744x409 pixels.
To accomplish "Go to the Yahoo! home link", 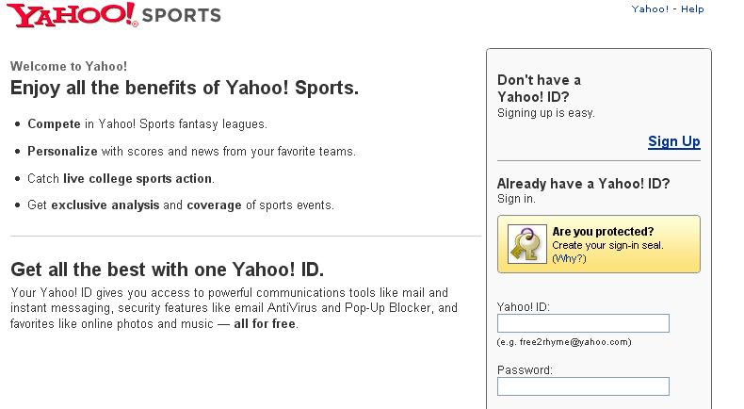I will (650, 9).
